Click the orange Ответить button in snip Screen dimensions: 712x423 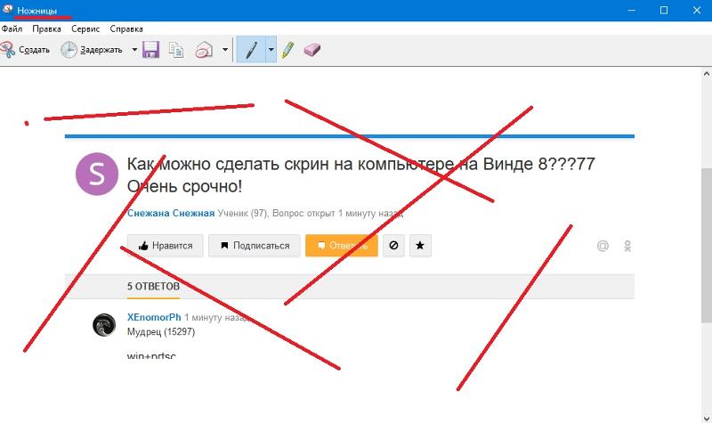[342, 246]
